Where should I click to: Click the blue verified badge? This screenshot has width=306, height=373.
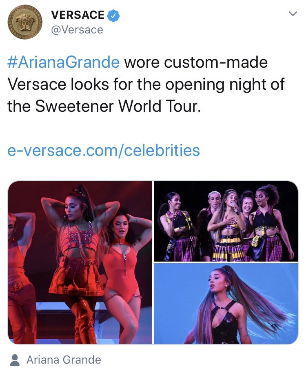113,16
